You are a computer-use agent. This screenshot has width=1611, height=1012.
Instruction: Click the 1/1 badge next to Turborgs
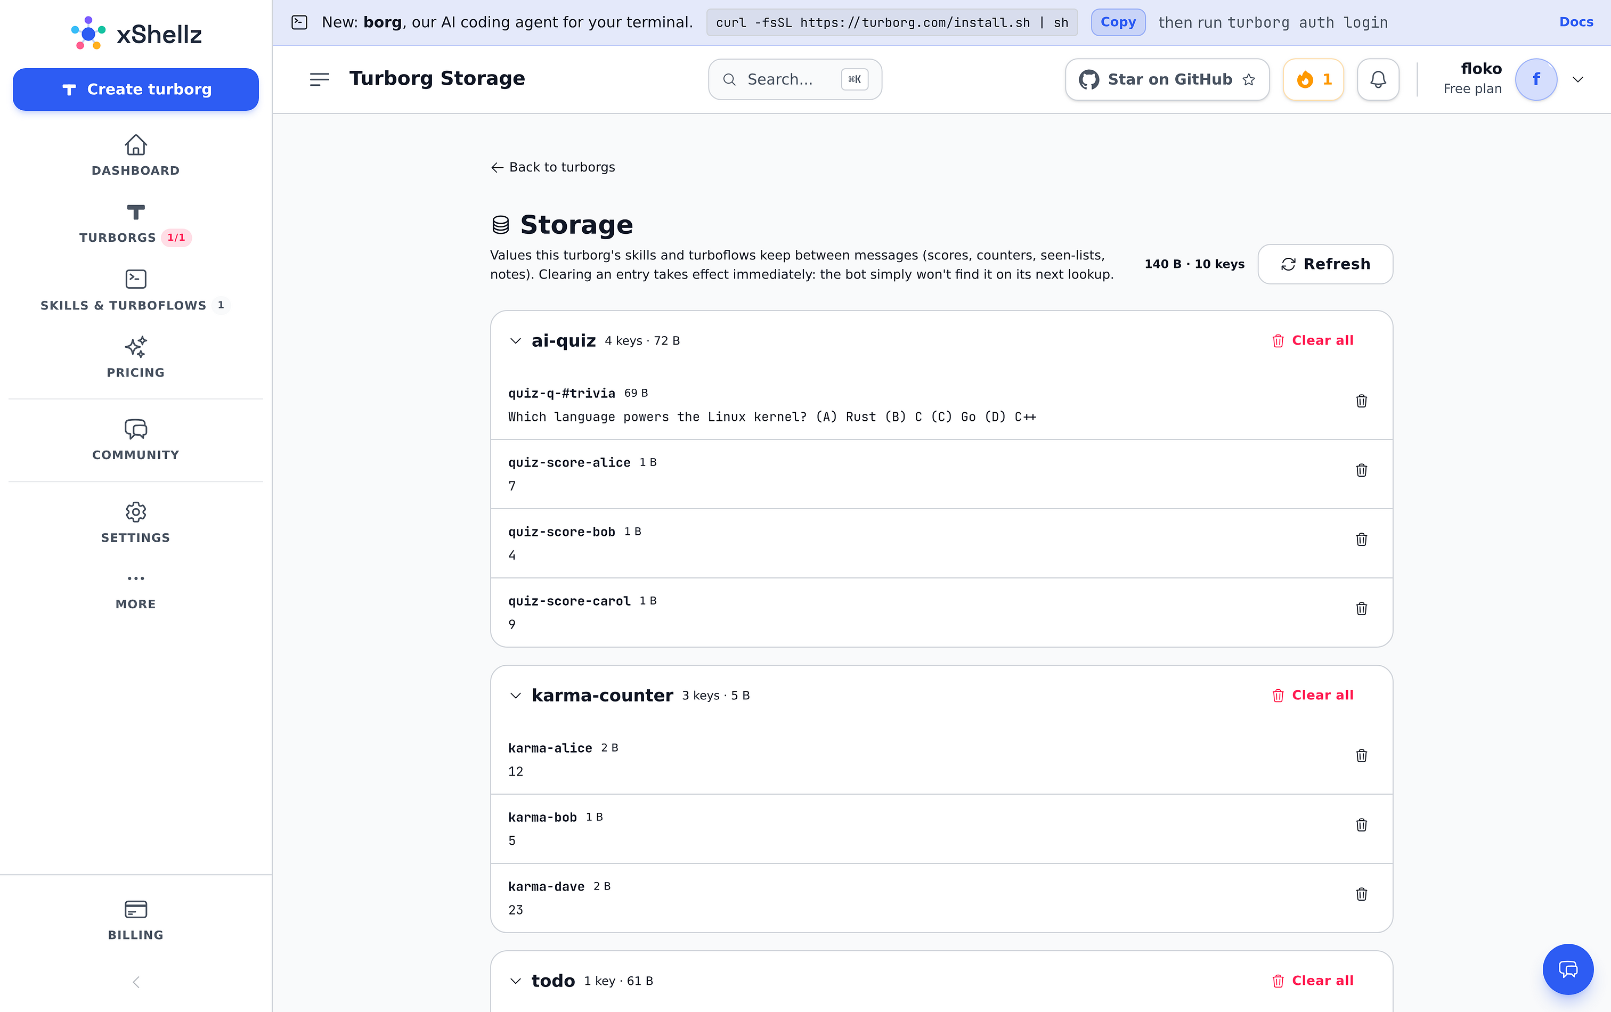pos(176,238)
